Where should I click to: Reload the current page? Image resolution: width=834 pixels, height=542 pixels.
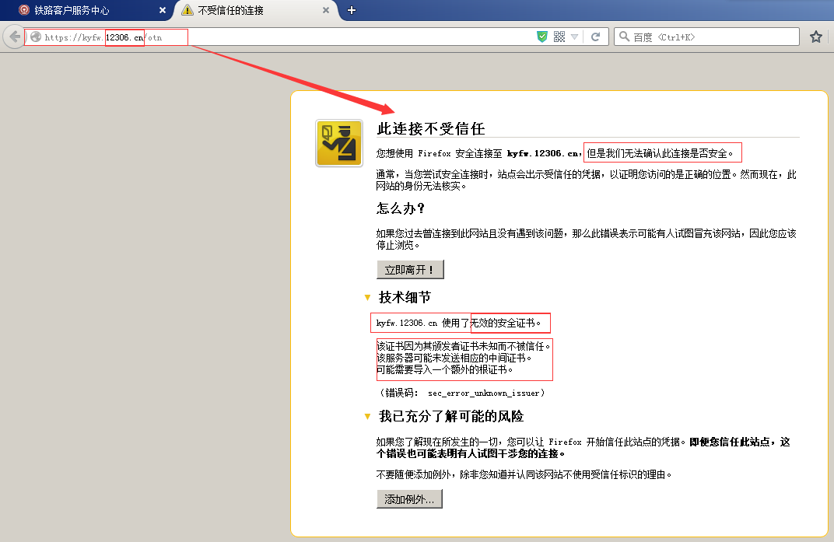596,36
